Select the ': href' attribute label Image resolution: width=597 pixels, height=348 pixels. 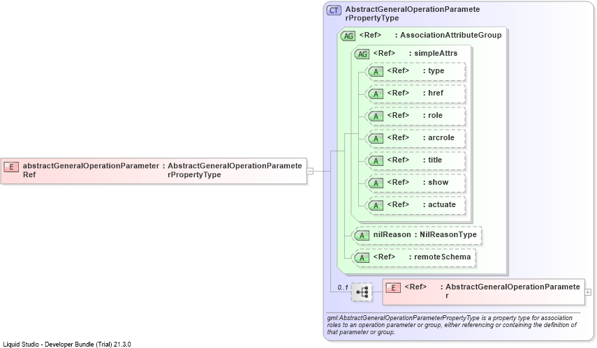(x=433, y=93)
